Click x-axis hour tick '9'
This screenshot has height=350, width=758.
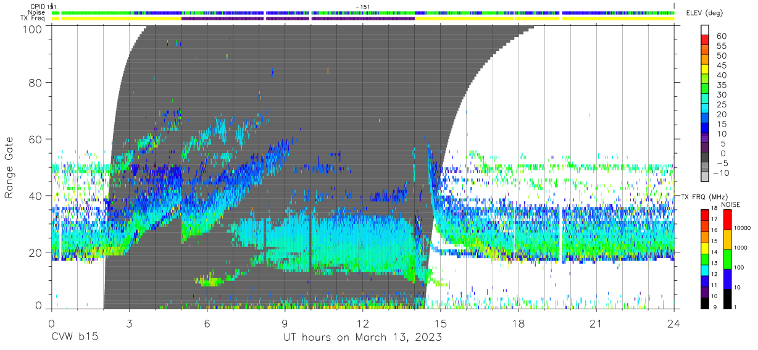(285, 323)
